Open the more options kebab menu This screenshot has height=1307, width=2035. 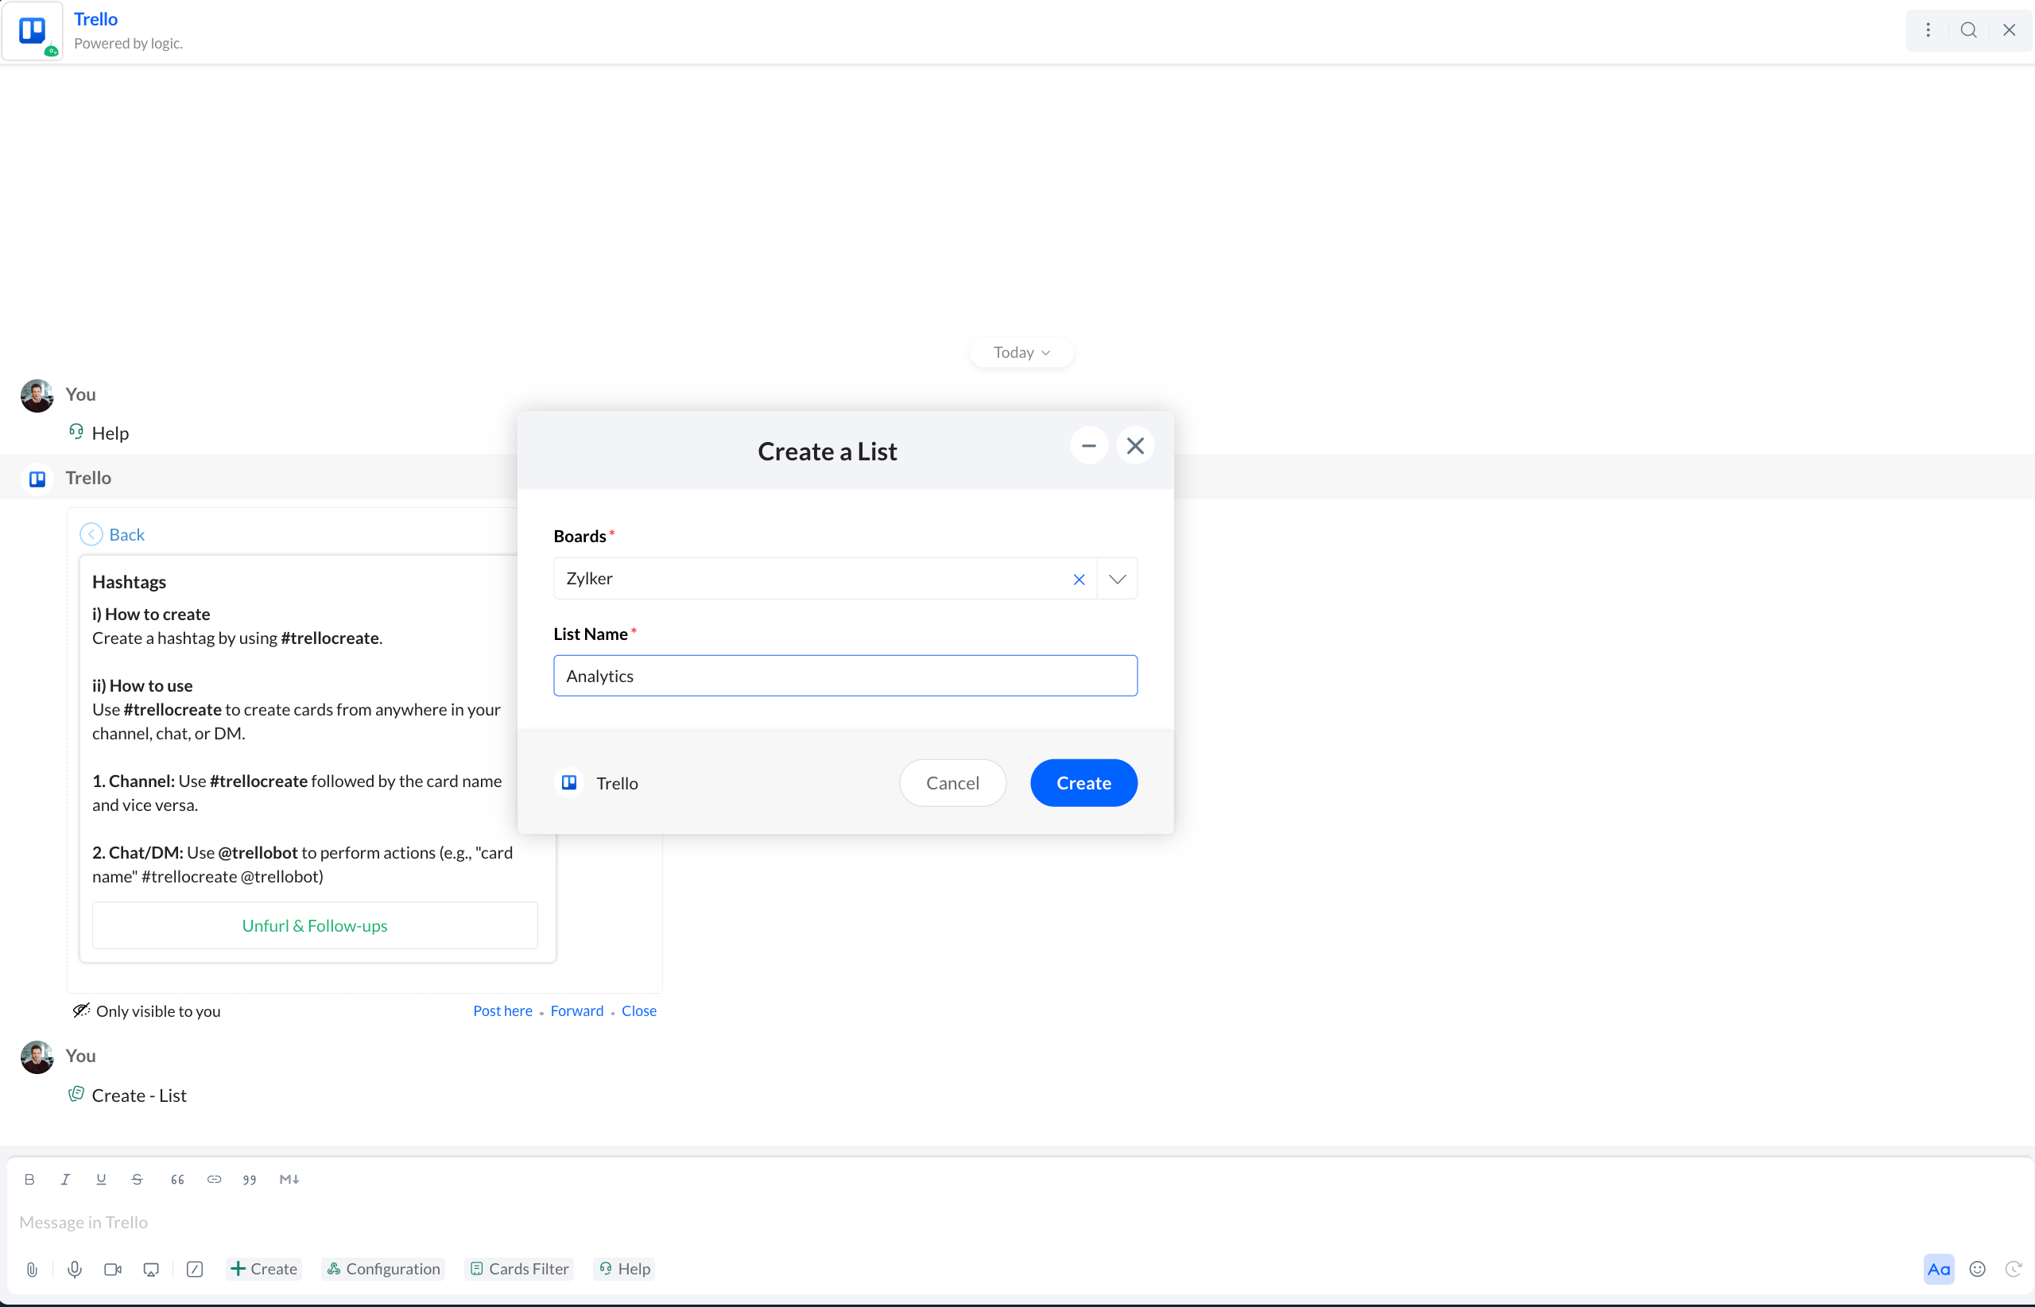point(1927,30)
